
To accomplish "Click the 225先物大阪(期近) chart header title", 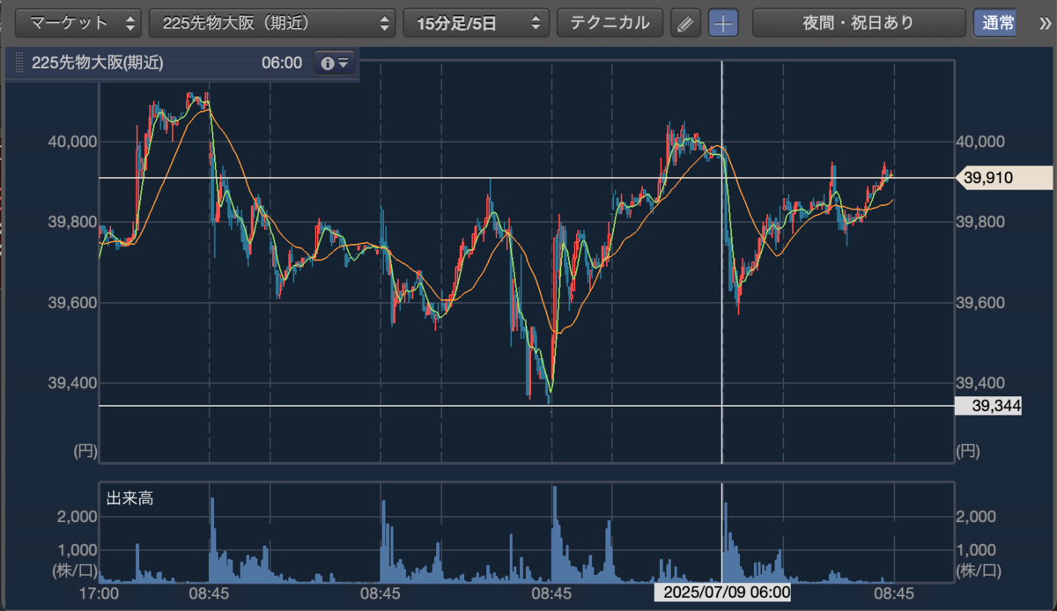I will click(97, 63).
